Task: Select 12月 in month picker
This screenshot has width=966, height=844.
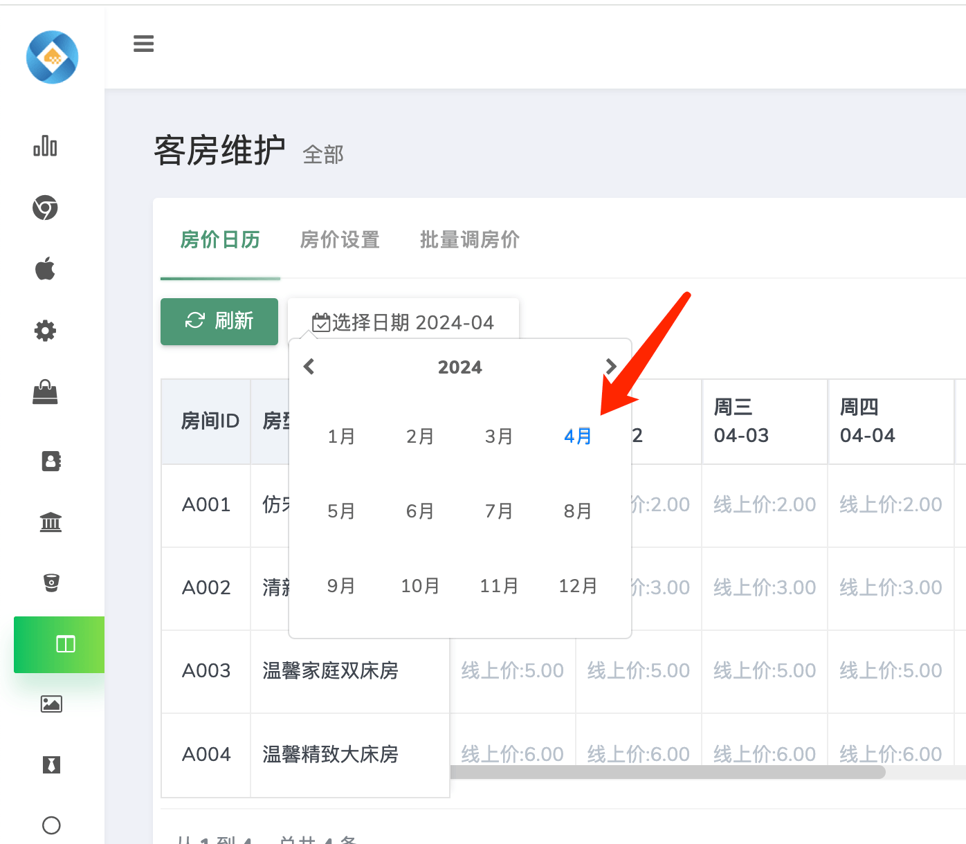Action: coord(578,586)
